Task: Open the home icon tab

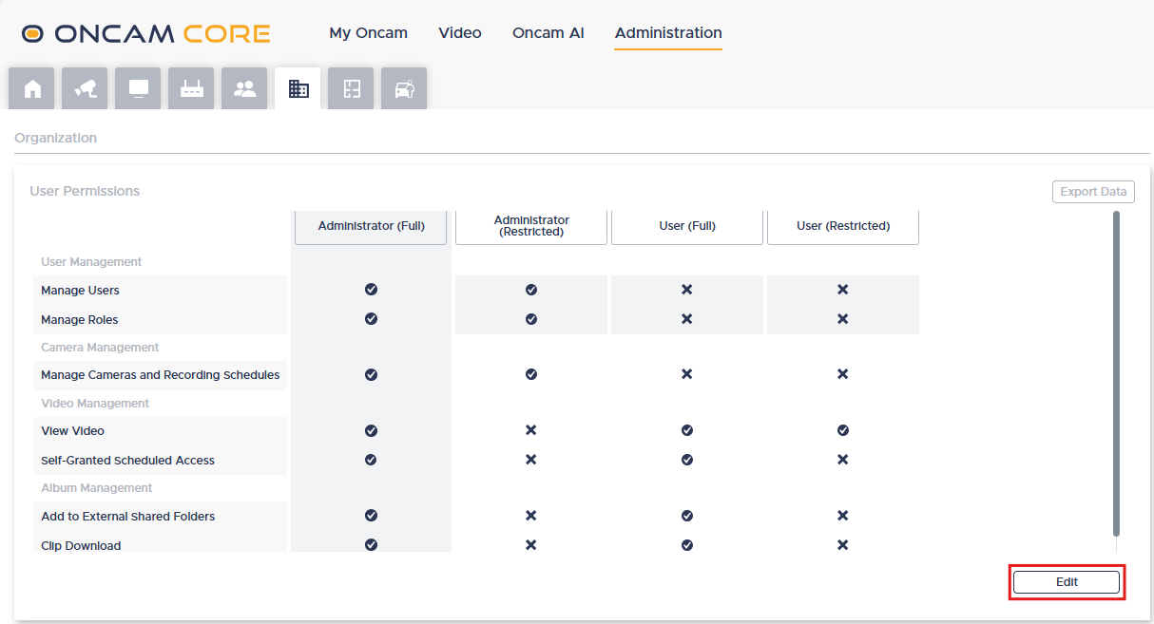Action: pyautogui.click(x=32, y=88)
